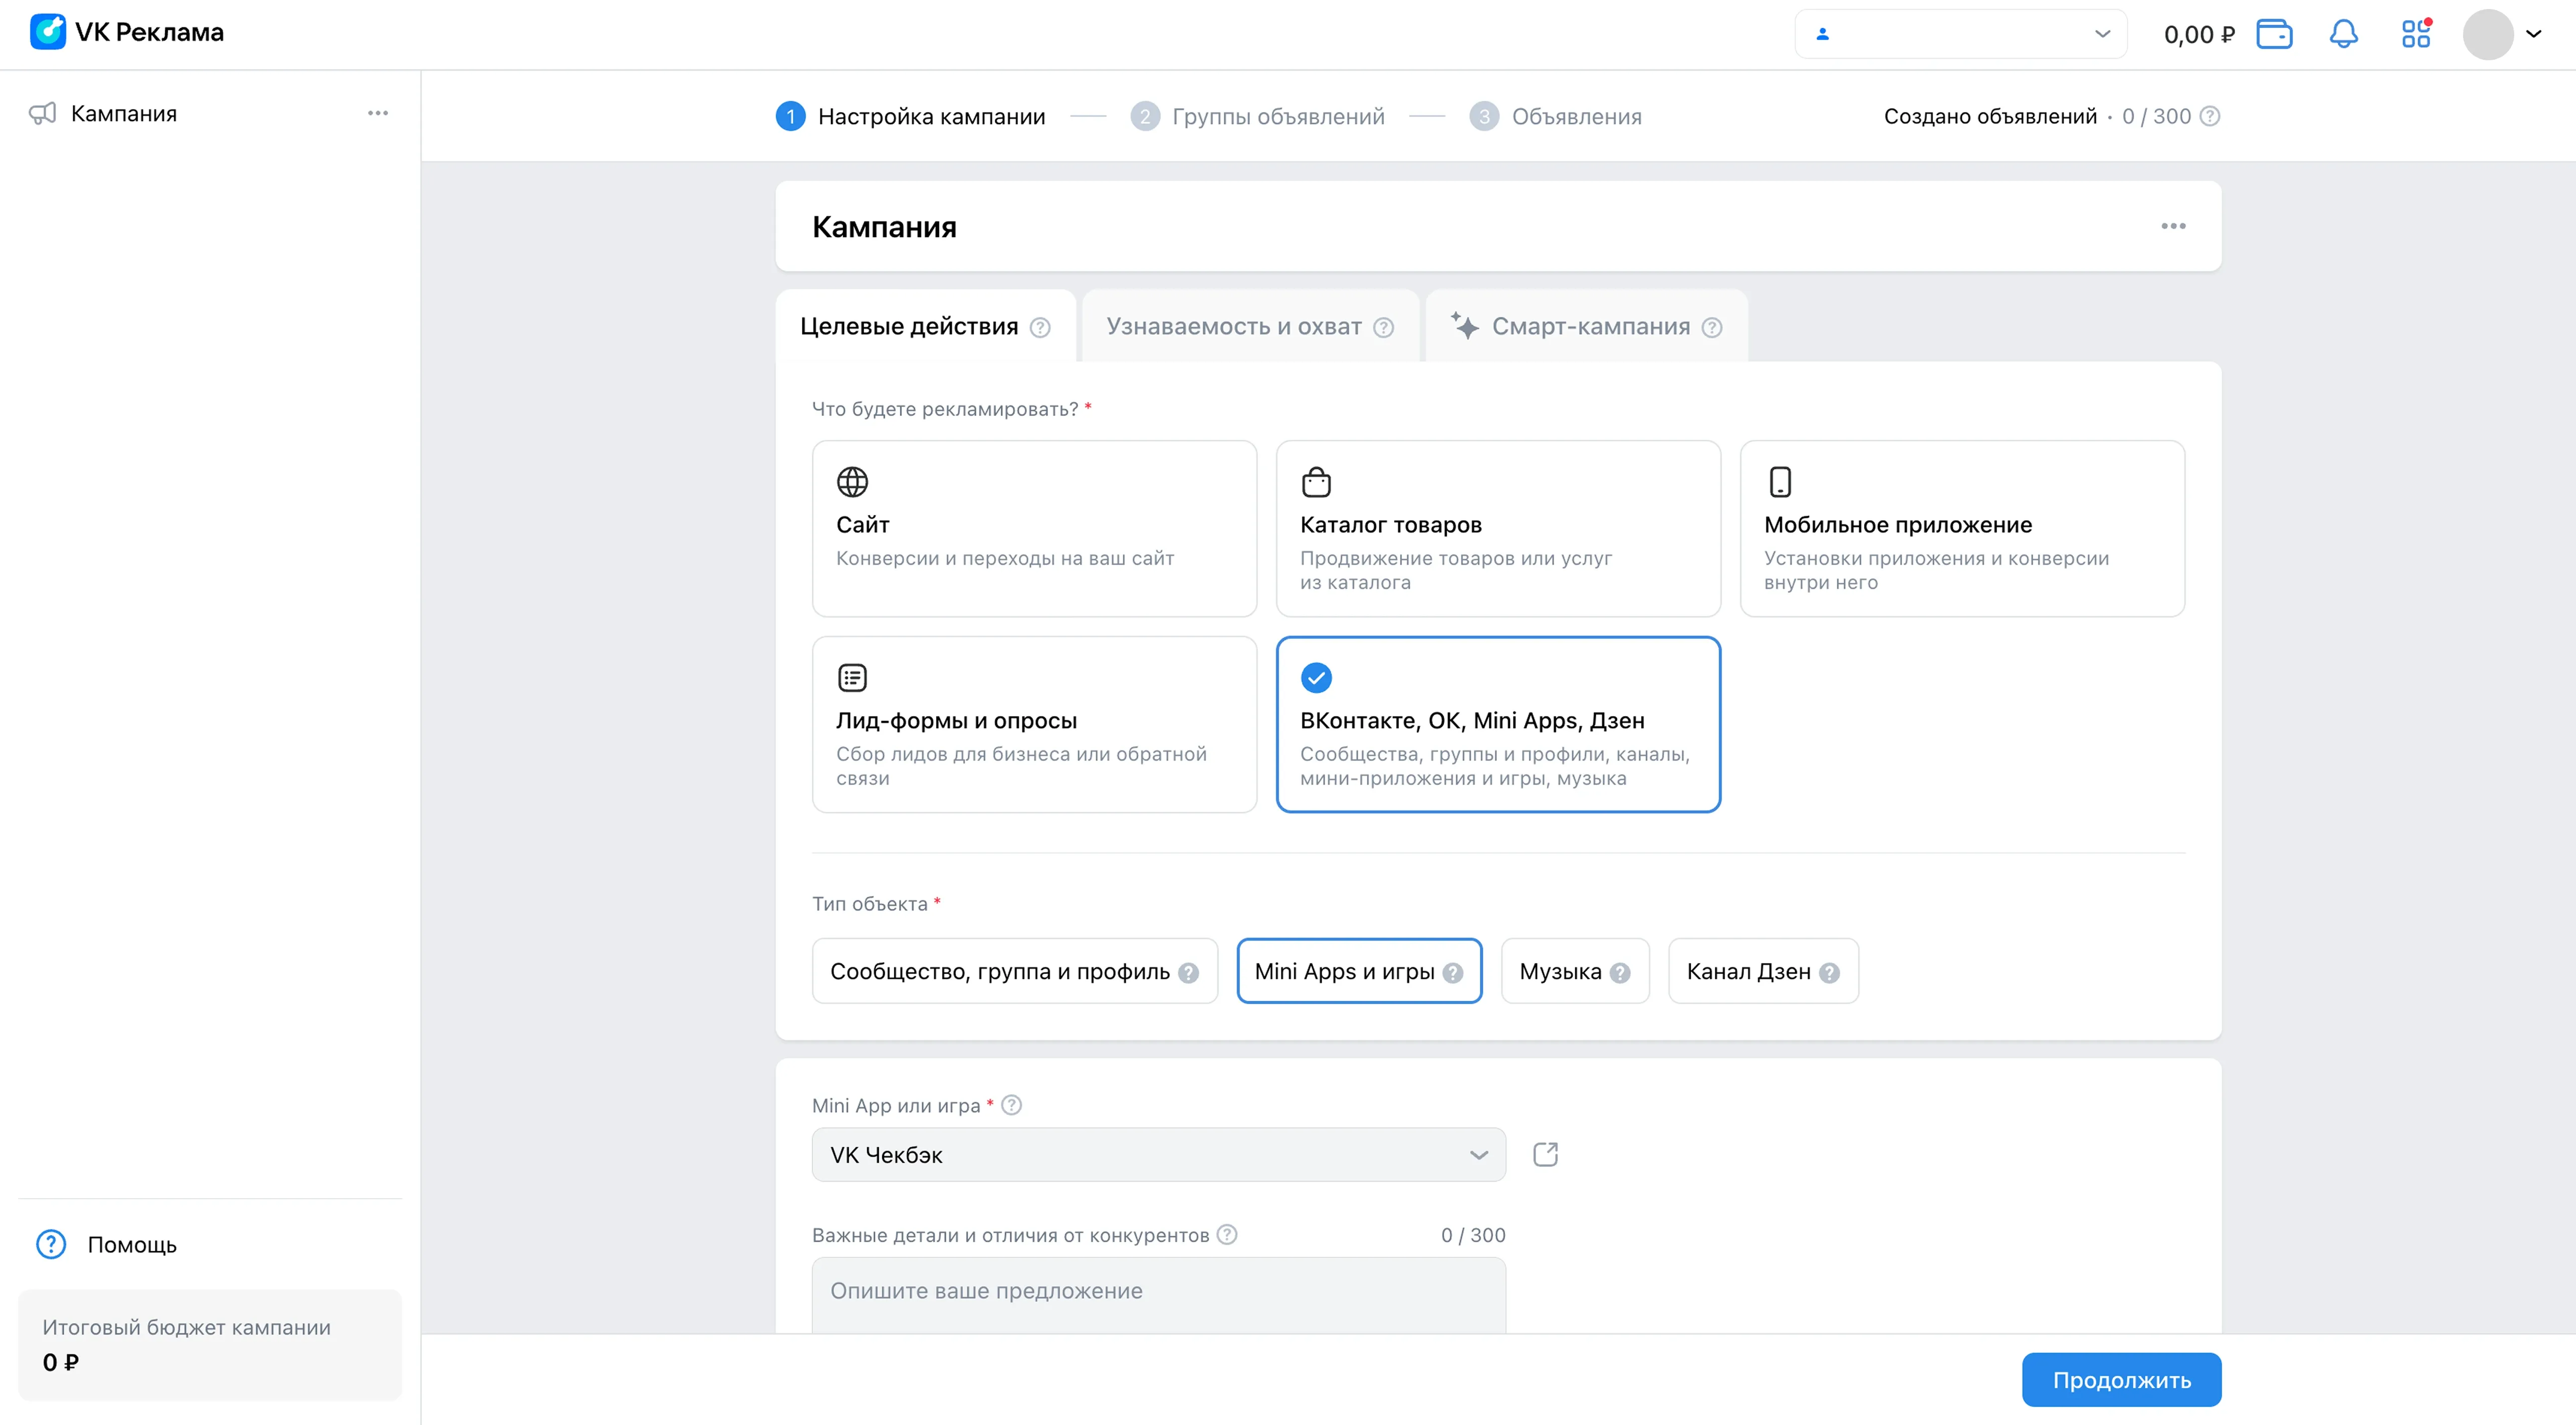
Task: Select Сайт as advertising object
Action: point(1034,528)
